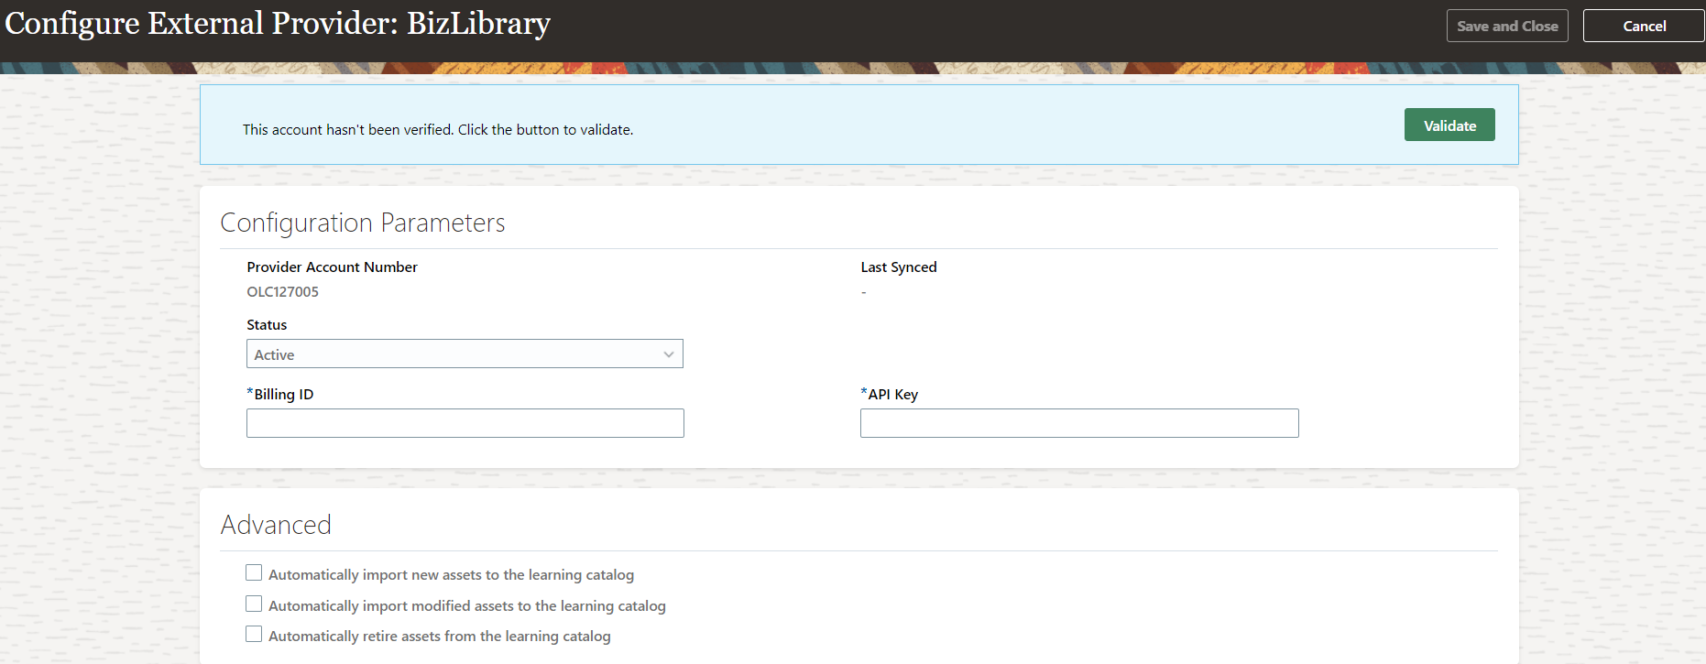Click the account number OLC127005
The width and height of the screenshot is (1706, 664).
coord(282,292)
